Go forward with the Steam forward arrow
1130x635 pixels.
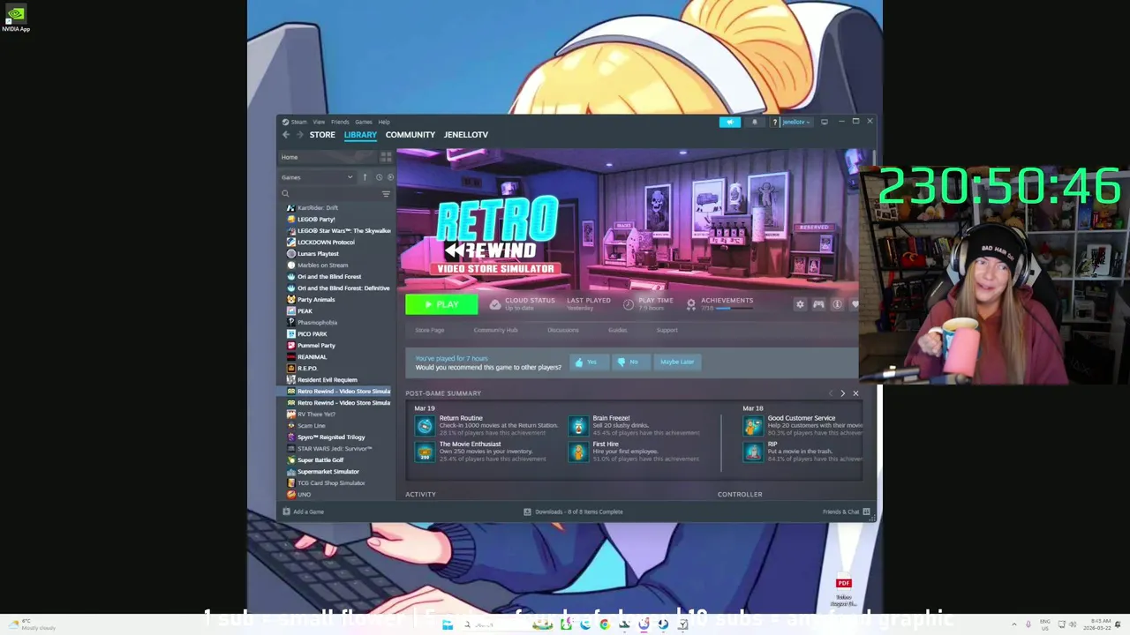pyautogui.click(x=300, y=135)
